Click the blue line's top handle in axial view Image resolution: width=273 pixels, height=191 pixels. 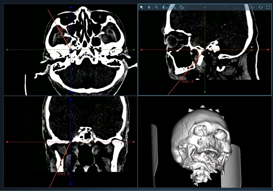pyautogui.click(x=71, y=7)
